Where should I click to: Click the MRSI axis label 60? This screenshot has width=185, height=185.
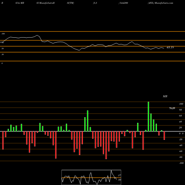(181, 116)
